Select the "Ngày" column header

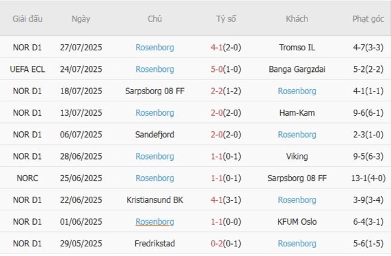pyautogui.click(x=81, y=19)
